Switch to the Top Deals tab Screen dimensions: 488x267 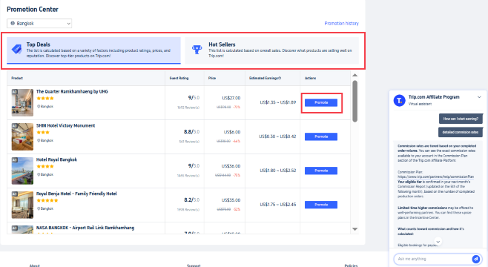coord(93,50)
